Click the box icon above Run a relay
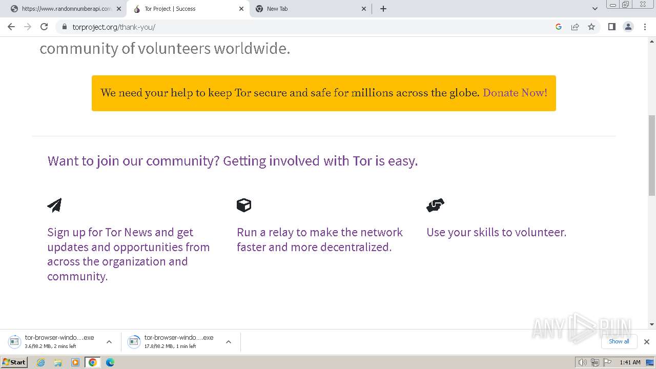The width and height of the screenshot is (656, 369). pos(244,205)
